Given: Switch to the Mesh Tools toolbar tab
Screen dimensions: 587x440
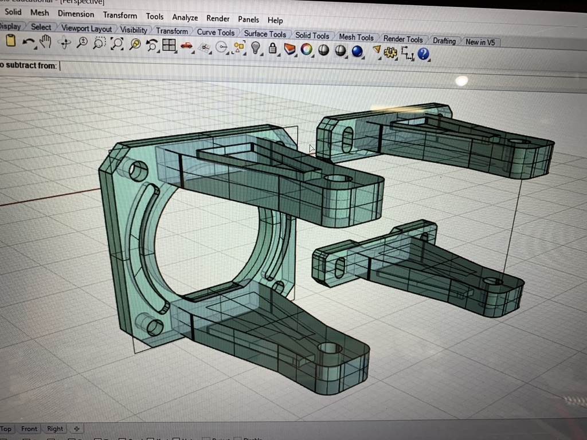Looking at the screenshot, I should [356, 37].
